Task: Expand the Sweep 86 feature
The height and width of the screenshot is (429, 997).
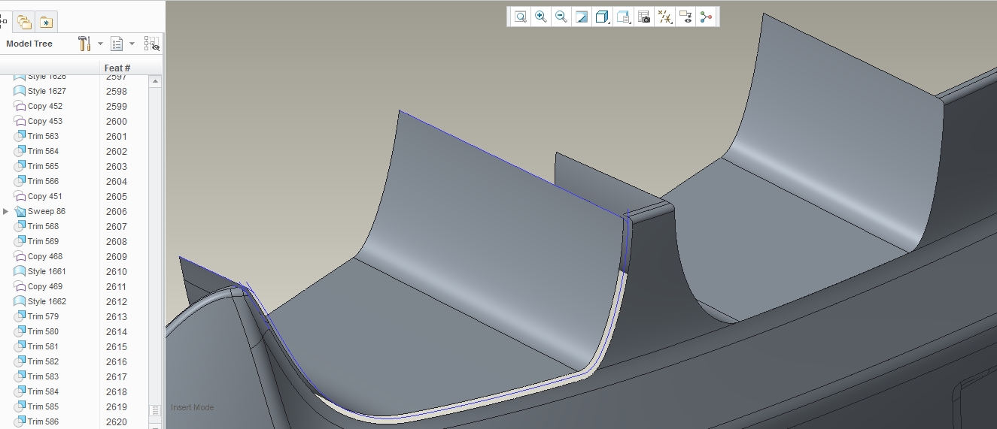Action: pos(6,211)
